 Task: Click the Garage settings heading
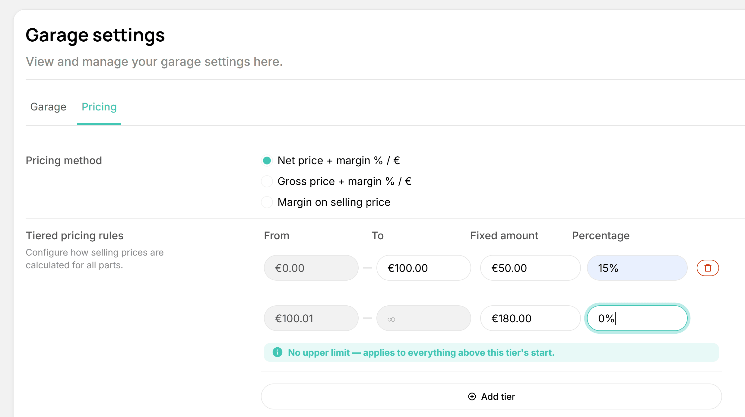pos(95,35)
